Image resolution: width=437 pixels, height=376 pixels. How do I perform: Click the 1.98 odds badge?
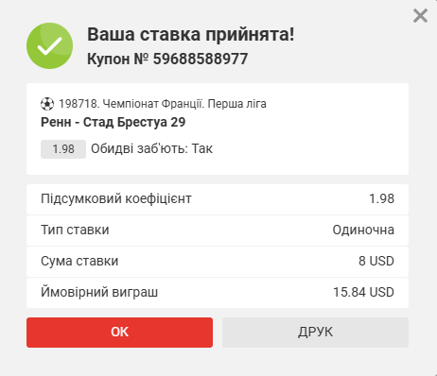pyautogui.click(x=63, y=149)
